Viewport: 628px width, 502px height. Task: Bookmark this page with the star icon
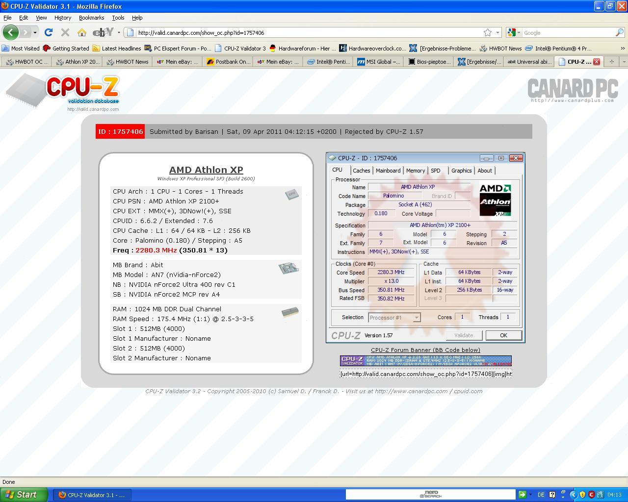coord(487,32)
